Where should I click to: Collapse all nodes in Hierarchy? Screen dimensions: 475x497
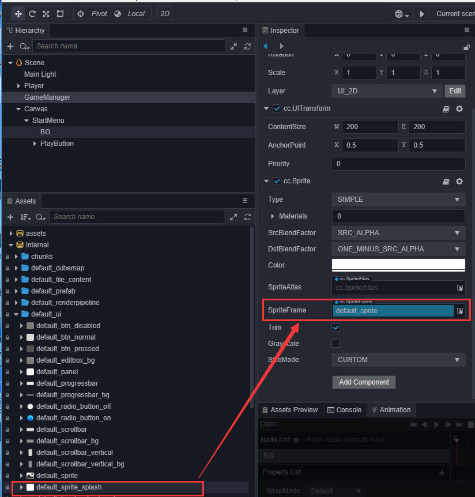point(233,46)
